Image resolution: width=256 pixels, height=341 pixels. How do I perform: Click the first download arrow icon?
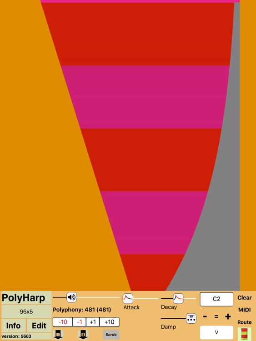tap(58, 335)
